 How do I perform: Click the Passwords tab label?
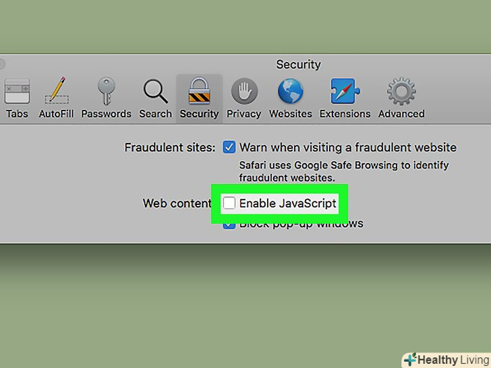(106, 114)
